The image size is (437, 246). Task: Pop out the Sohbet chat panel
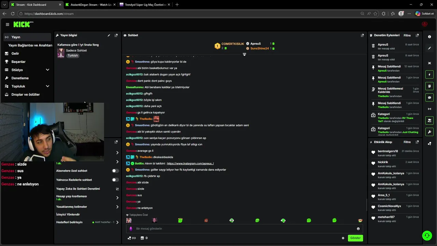362,35
